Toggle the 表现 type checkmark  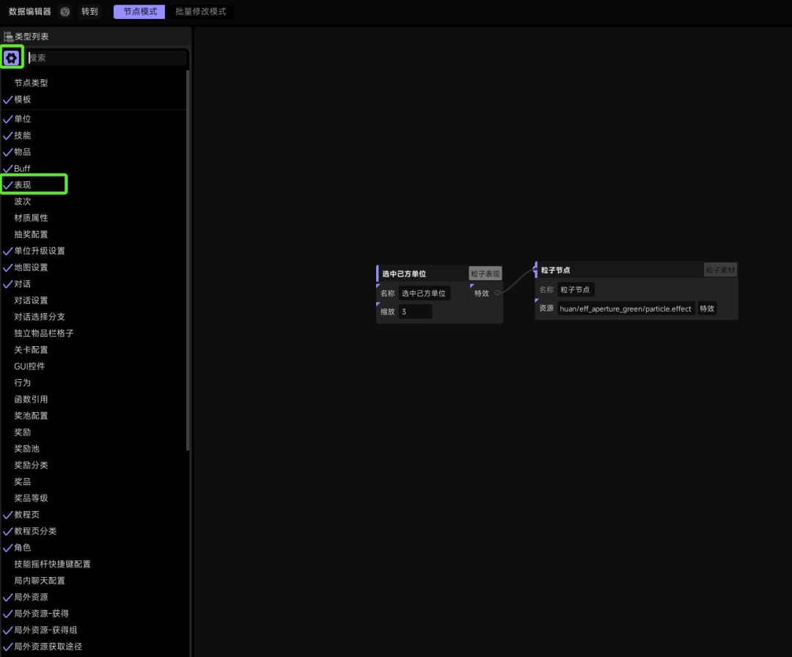tap(7, 185)
